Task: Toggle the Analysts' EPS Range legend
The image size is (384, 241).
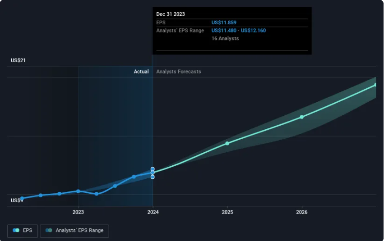Action: click(74, 231)
